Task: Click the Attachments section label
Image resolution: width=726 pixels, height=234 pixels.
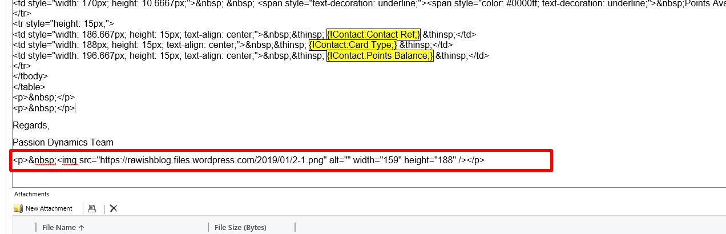Action: [31, 194]
